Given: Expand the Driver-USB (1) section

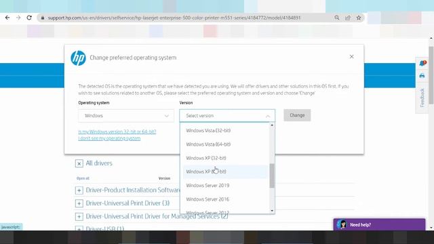Looking at the screenshot, I should click(79, 228).
